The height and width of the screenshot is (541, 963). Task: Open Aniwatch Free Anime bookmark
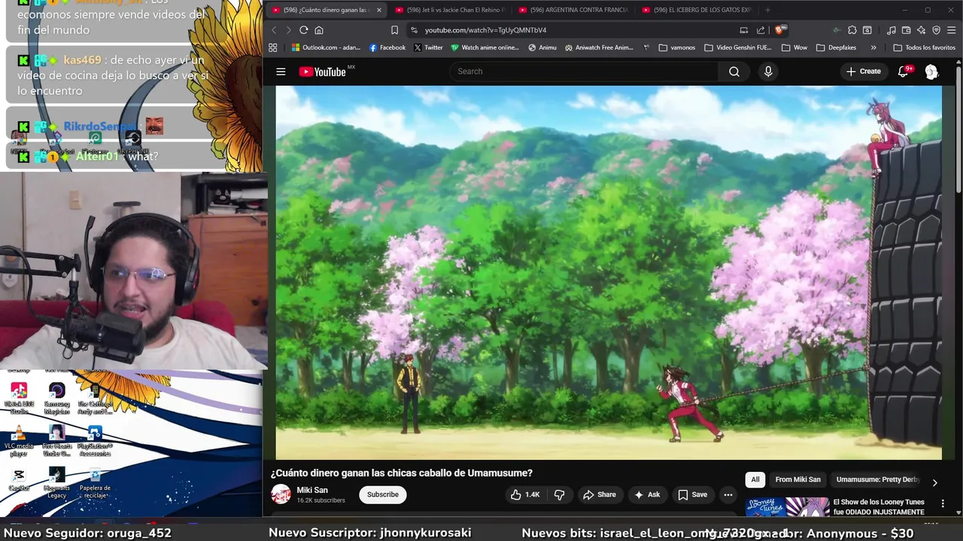(600, 47)
